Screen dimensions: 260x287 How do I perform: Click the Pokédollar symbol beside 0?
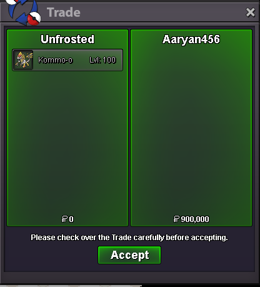[64, 219]
